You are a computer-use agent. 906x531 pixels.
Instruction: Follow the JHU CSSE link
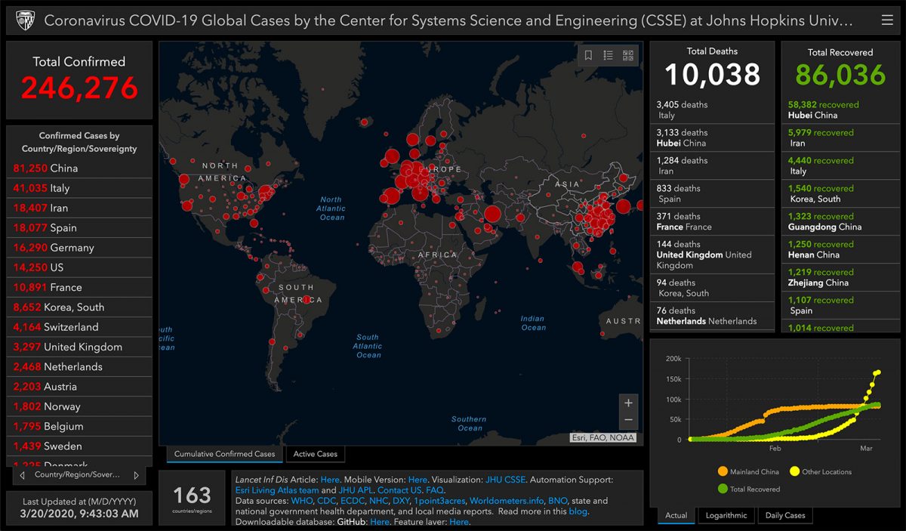point(505,480)
